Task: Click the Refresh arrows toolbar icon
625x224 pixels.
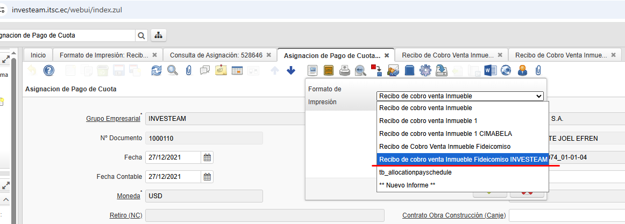Action: point(157,70)
